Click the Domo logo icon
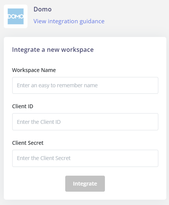 click(16, 16)
